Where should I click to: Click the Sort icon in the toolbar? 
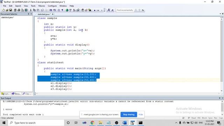pos(74,10)
